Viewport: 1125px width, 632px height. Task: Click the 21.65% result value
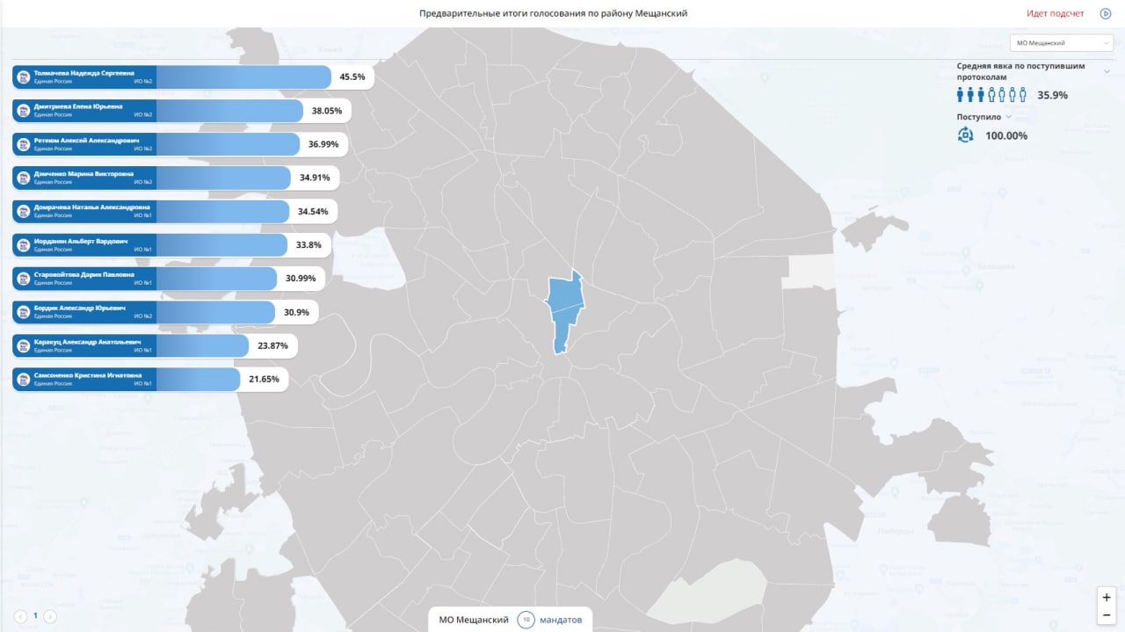pos(264,379)
